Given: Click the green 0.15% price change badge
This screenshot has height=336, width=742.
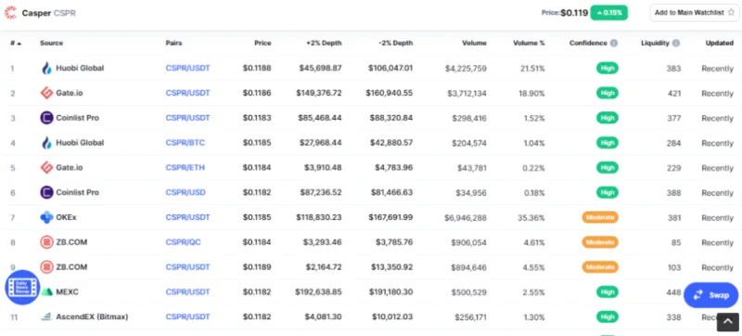Looking at the screenshot, I should click(x=609, y=13).
